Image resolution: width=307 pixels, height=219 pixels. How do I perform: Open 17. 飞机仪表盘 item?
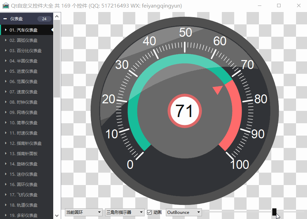(27, 195)
